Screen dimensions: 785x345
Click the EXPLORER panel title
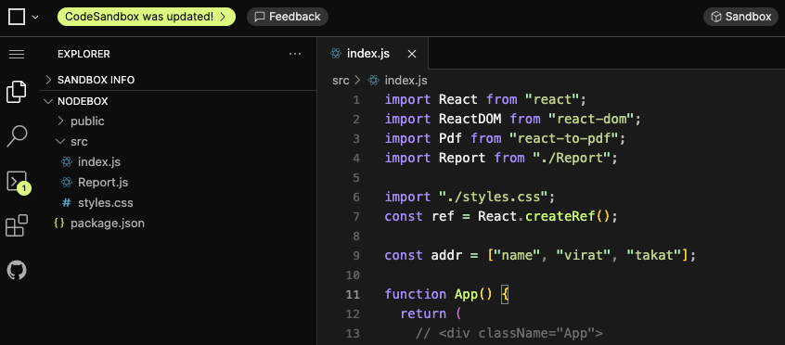pos(84,54)
